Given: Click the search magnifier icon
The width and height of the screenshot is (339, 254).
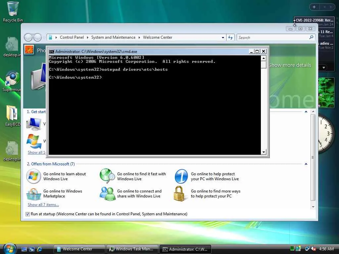Looking at the screenshot, I should coord(311,37).
